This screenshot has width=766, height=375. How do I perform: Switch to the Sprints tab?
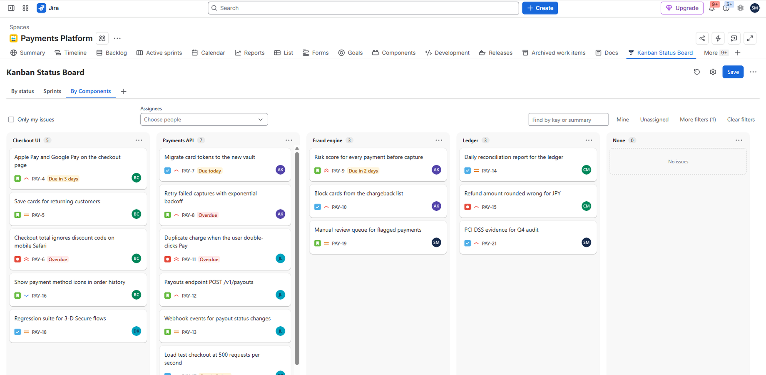pos(52,91)
